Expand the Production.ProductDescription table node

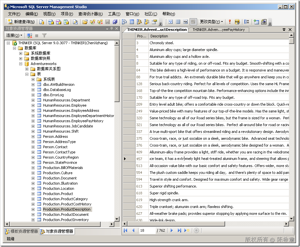33,209
